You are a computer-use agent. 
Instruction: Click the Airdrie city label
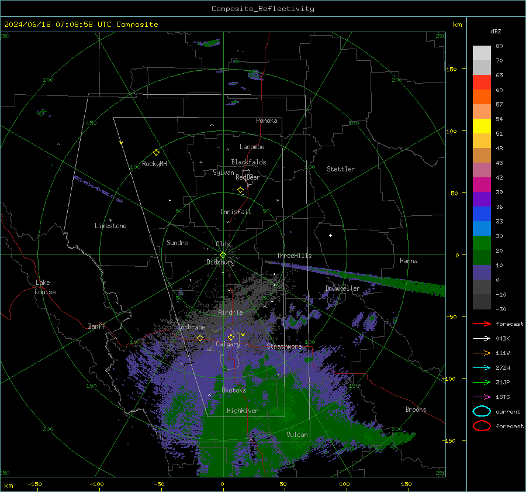point(230,312)
